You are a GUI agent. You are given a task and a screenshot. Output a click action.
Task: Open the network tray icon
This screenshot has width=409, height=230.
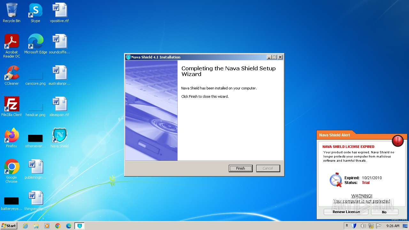pos(371,226)
